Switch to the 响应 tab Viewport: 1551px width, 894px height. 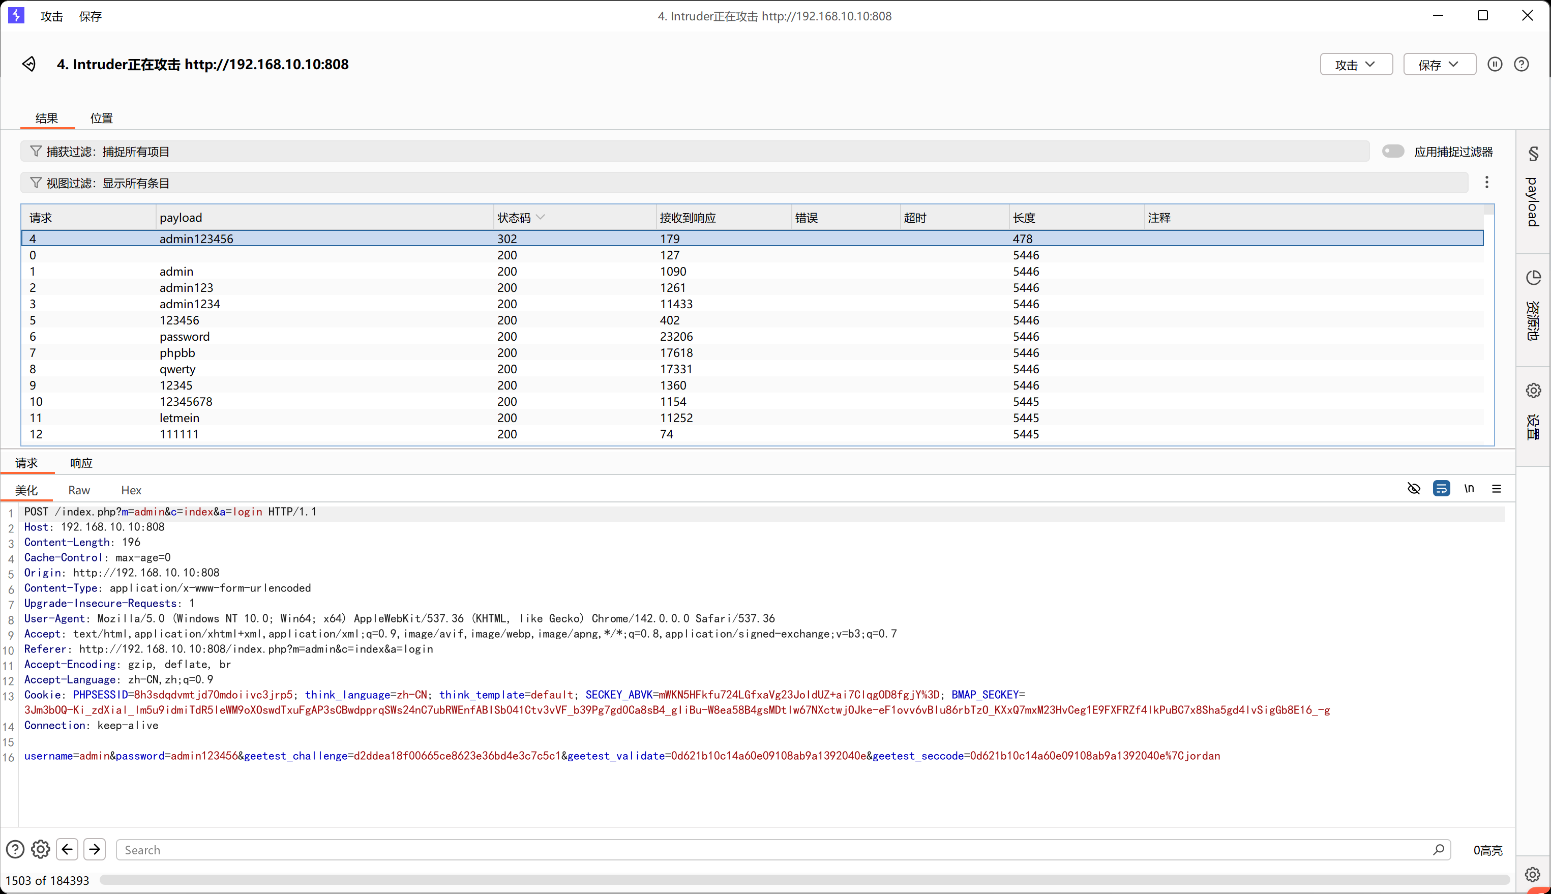point(81,463)
